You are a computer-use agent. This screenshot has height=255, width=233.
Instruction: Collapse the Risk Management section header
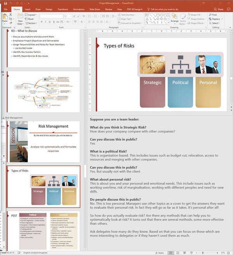(x=3, y=118)
